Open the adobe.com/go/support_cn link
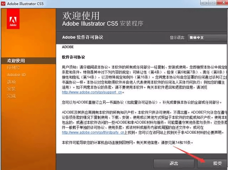Image resolution: width=228 pixels, height=170 pixels. tap(92, 92)
